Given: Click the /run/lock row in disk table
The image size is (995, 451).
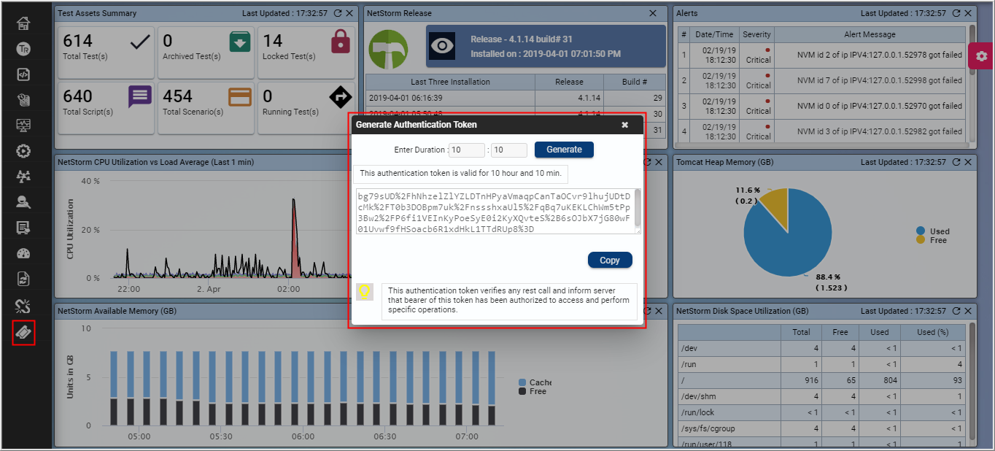Looking at the screenshot, I should [821, 412].
